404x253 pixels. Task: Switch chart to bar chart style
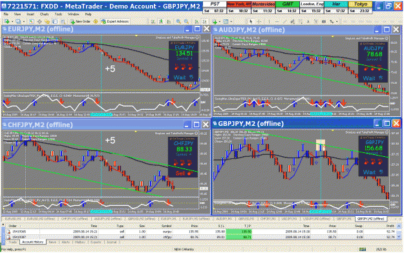153,21
